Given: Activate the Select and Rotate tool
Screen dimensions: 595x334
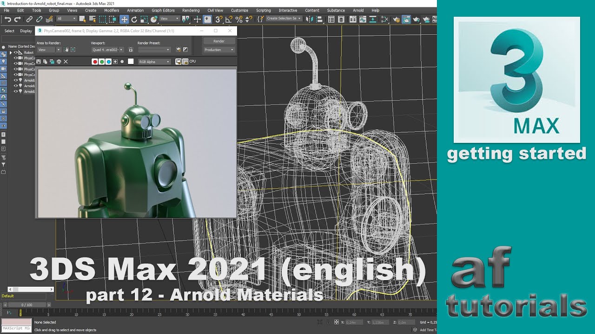Looking at the screenshot, I should pos(134,19).
